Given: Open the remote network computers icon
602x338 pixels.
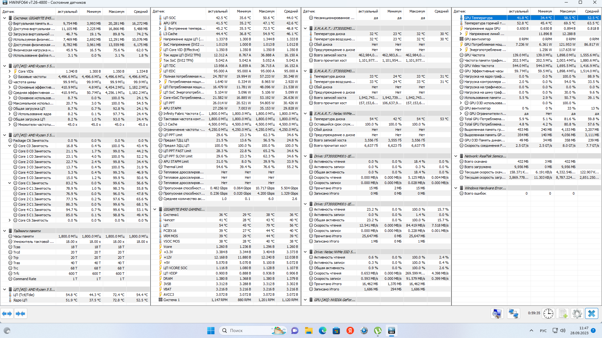Looking at the screenshot, I should coord(513,314).
